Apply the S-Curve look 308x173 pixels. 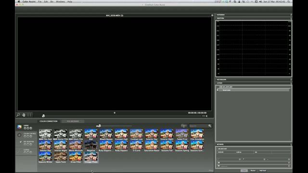(x=136, y=146)
